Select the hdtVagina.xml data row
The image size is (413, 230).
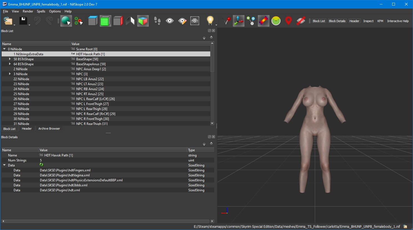[x=108, y=175]
